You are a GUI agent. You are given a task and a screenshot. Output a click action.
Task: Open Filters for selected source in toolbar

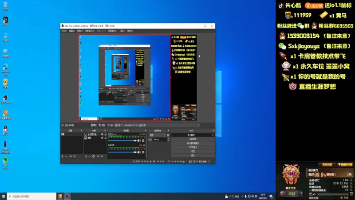point(102,125)
